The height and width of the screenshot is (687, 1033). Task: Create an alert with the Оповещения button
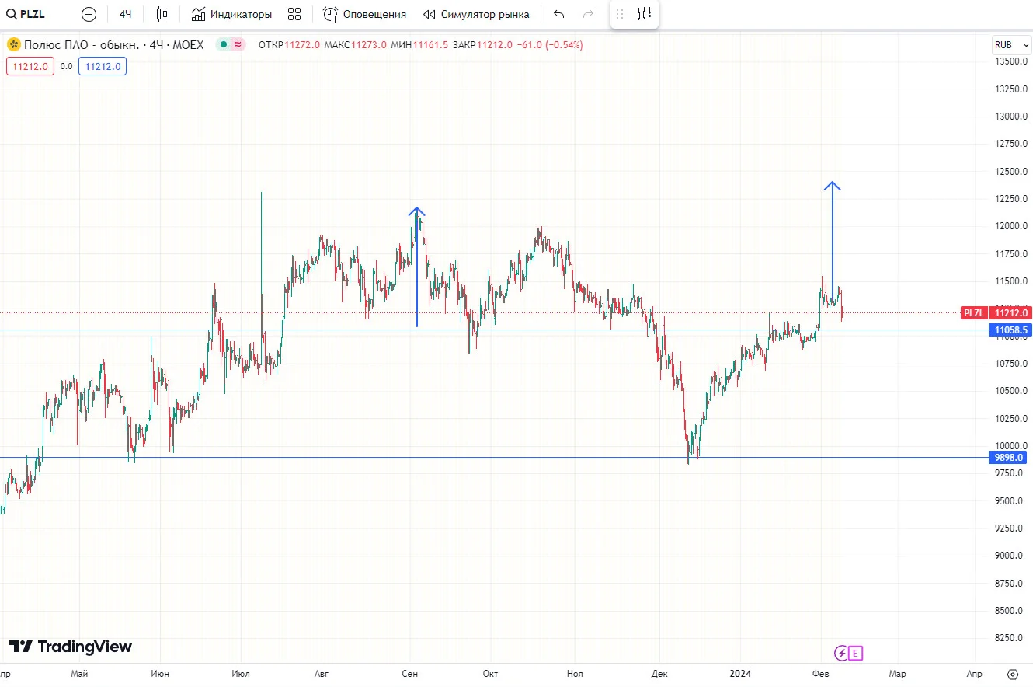pyautogui.click(x=365, y=14)
